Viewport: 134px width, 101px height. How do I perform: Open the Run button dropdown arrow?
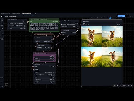click(124, 16)
